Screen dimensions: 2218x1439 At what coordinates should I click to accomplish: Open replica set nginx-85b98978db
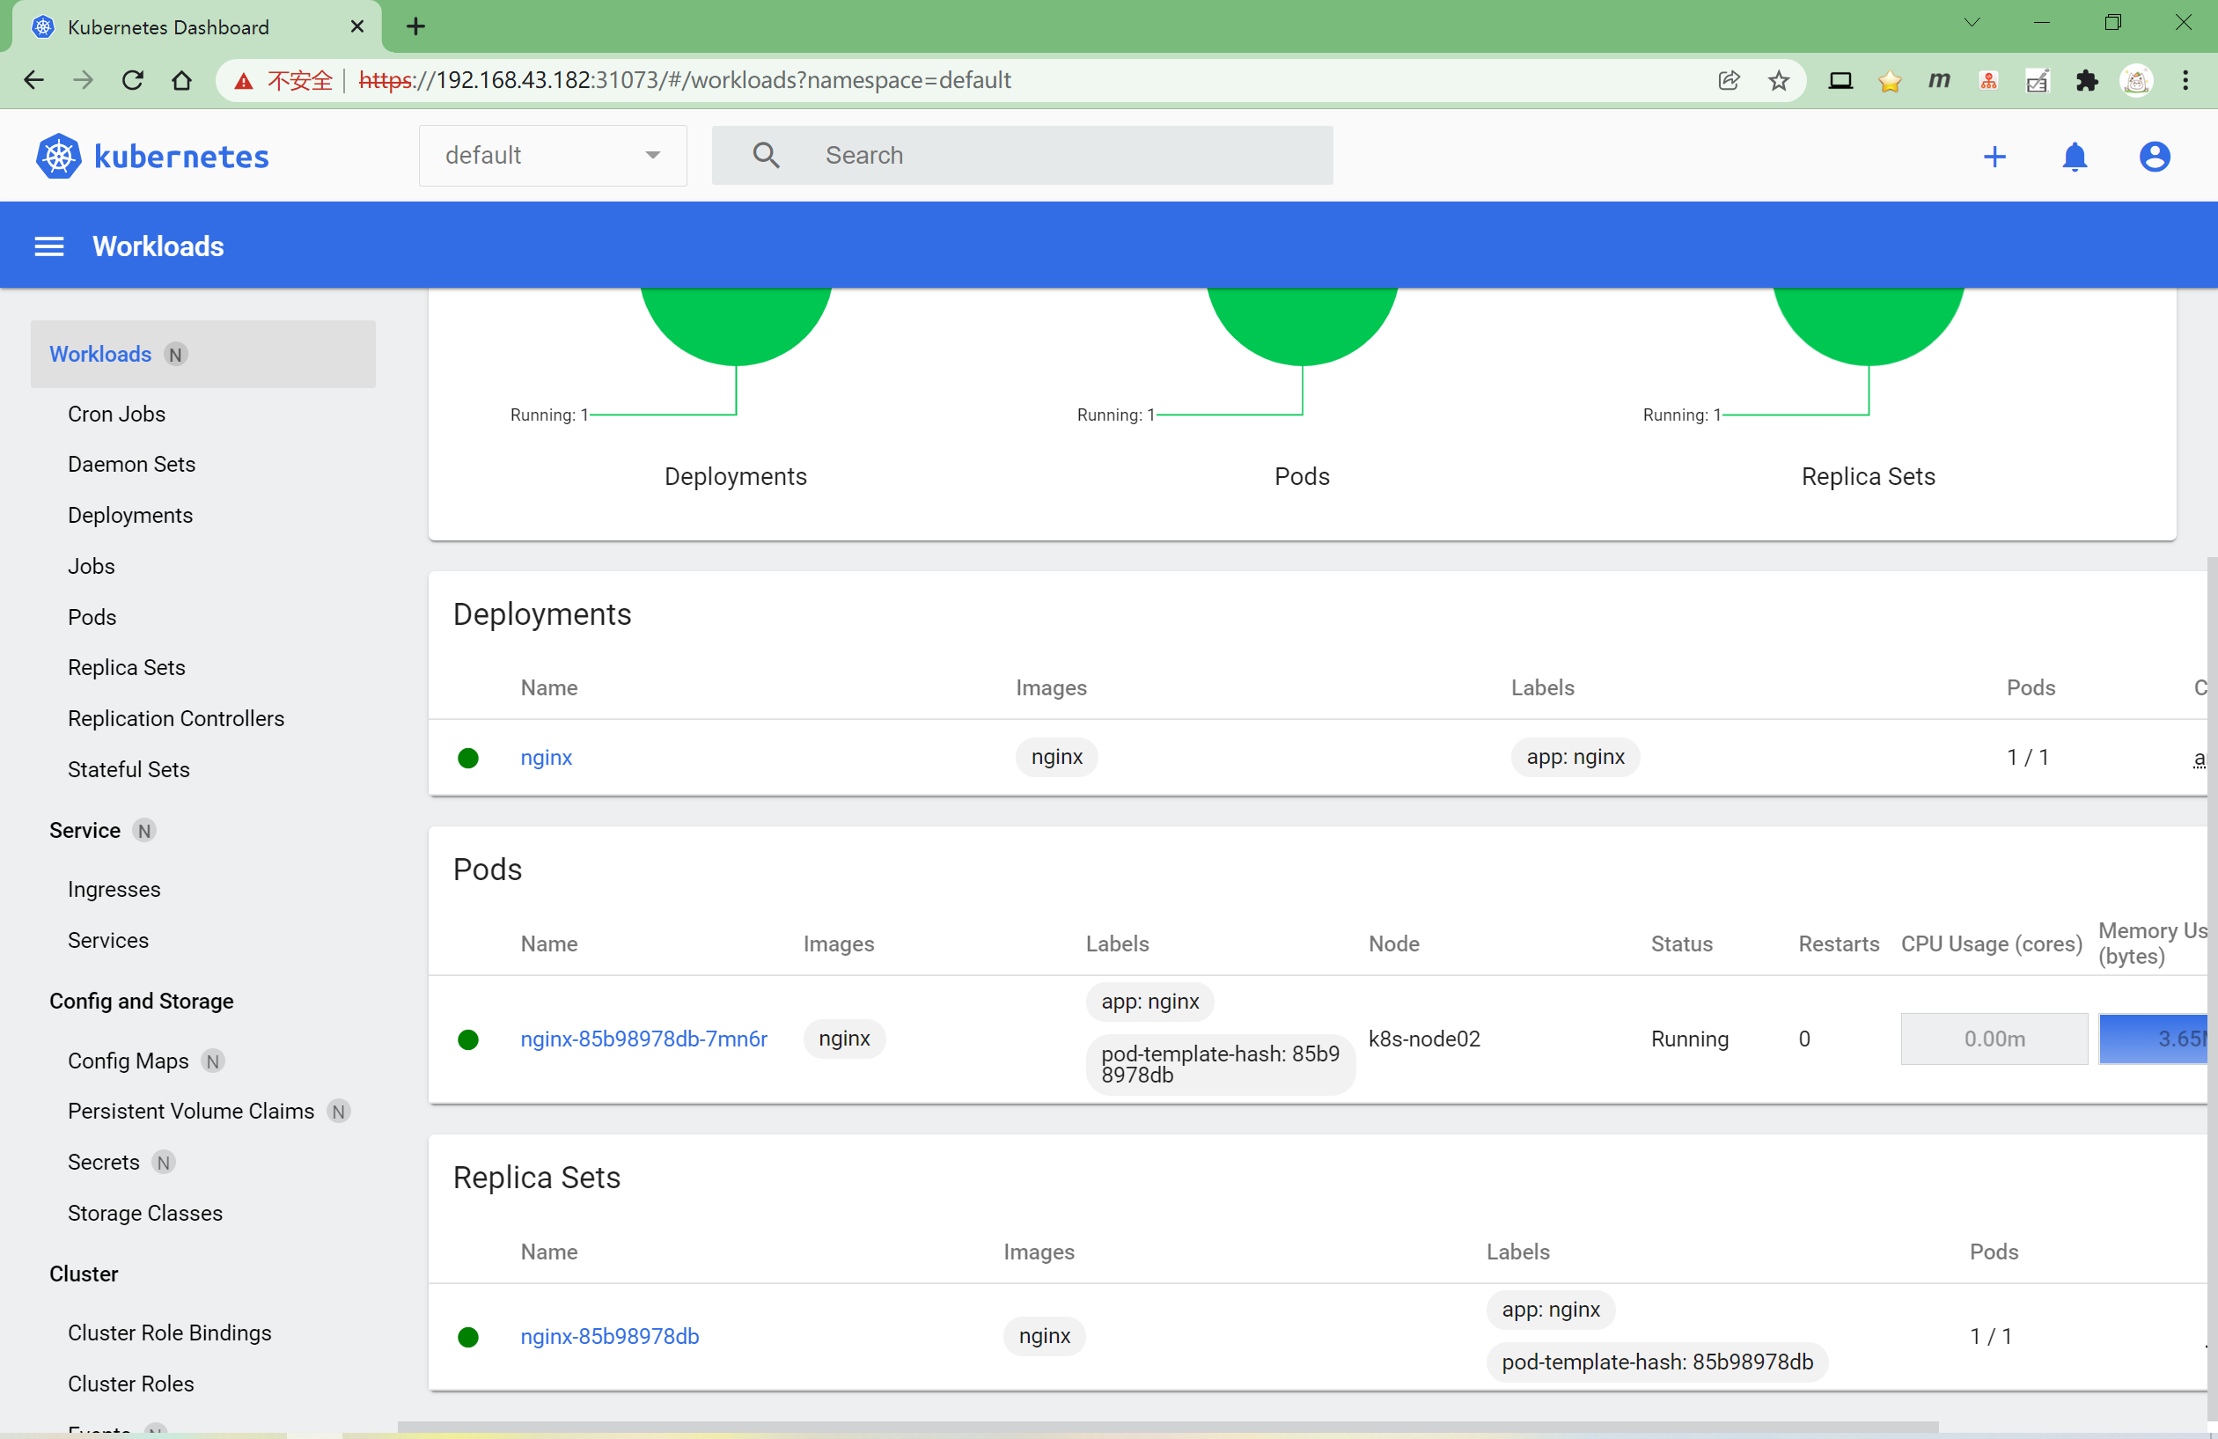pyautogui.click(x=609, y=1337)
